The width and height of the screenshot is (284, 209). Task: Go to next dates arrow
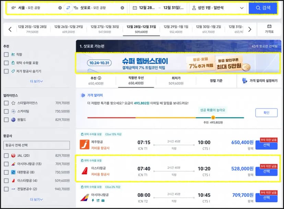pyautogui.click(x=250, y=29)
